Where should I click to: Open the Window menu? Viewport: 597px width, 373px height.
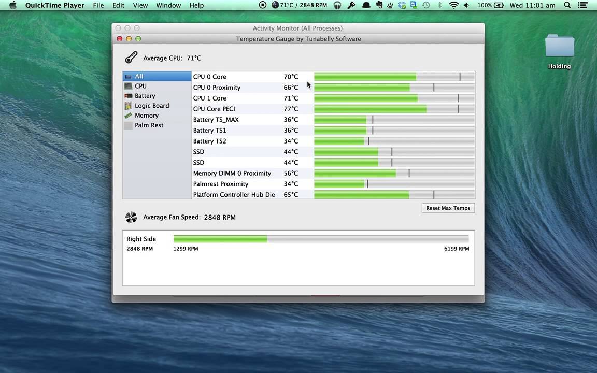click(168, 5)
